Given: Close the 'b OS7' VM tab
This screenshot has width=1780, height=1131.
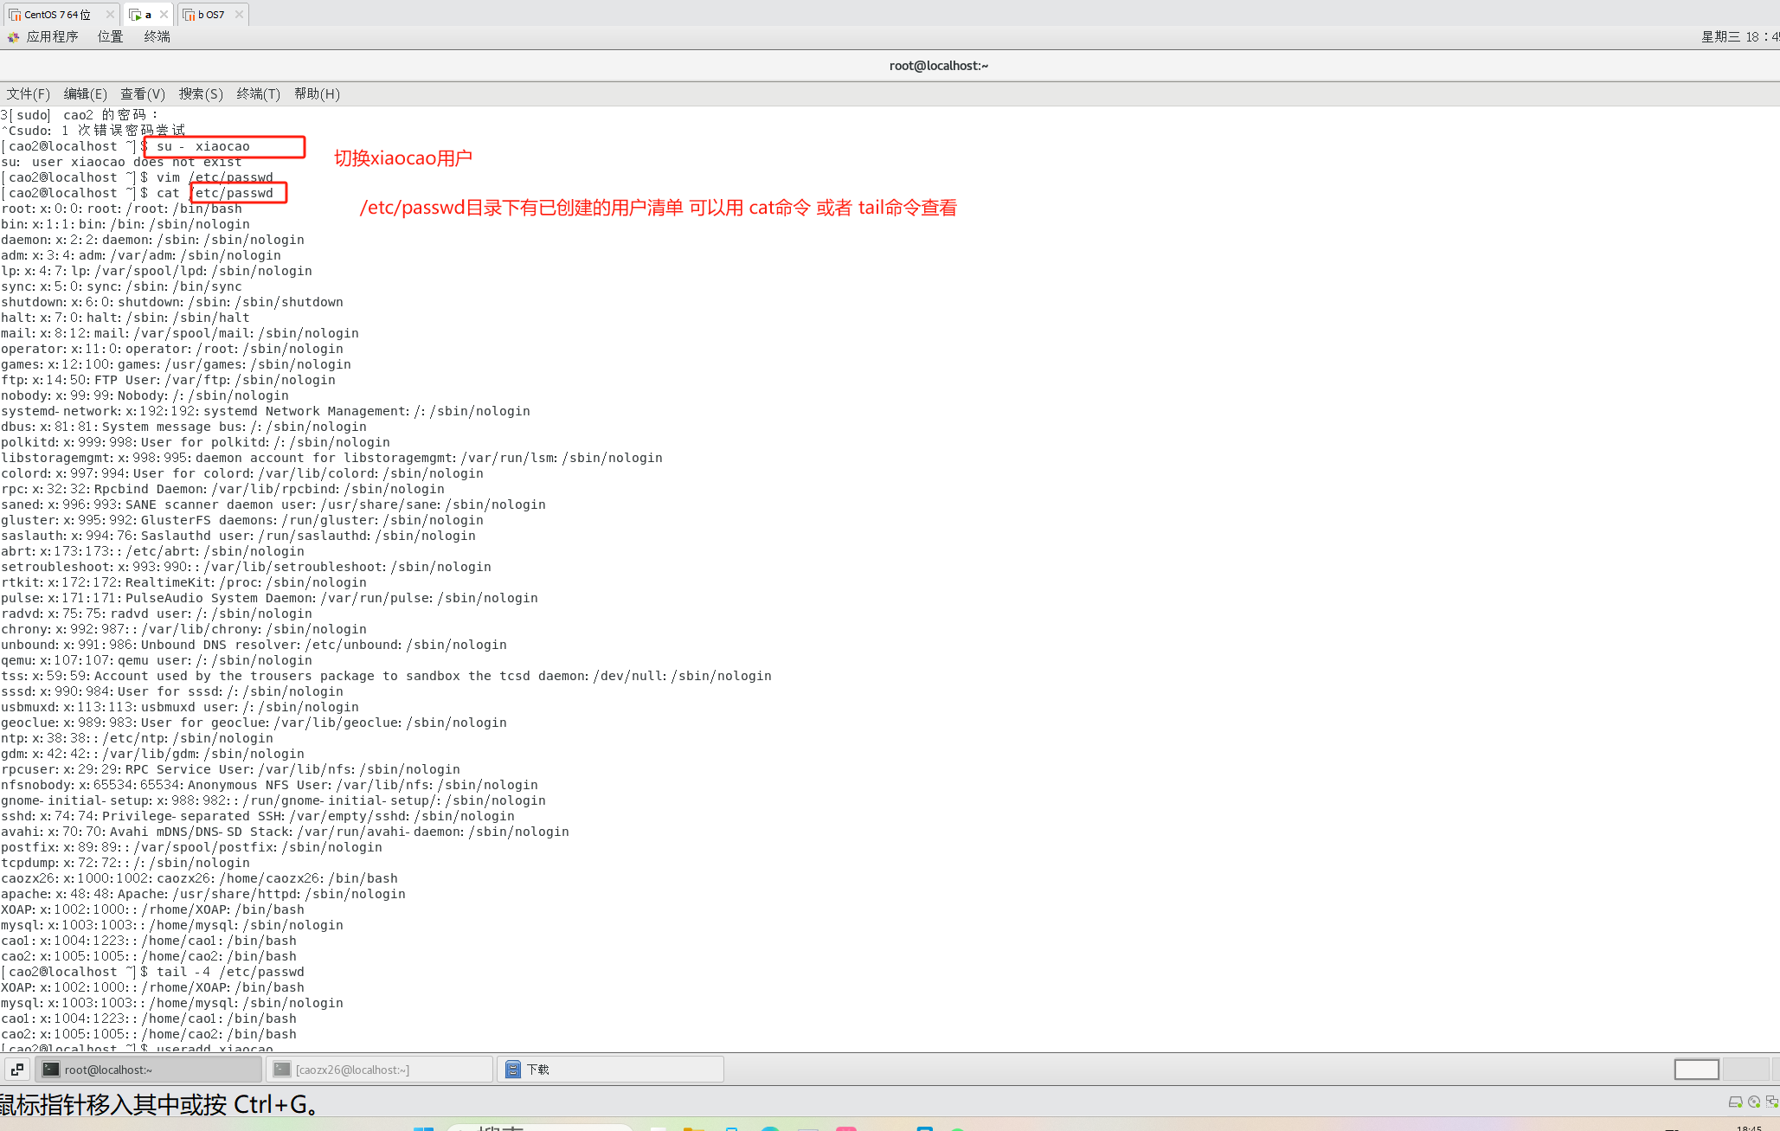Looking at the screenshot, I should (x=239, y=15).
